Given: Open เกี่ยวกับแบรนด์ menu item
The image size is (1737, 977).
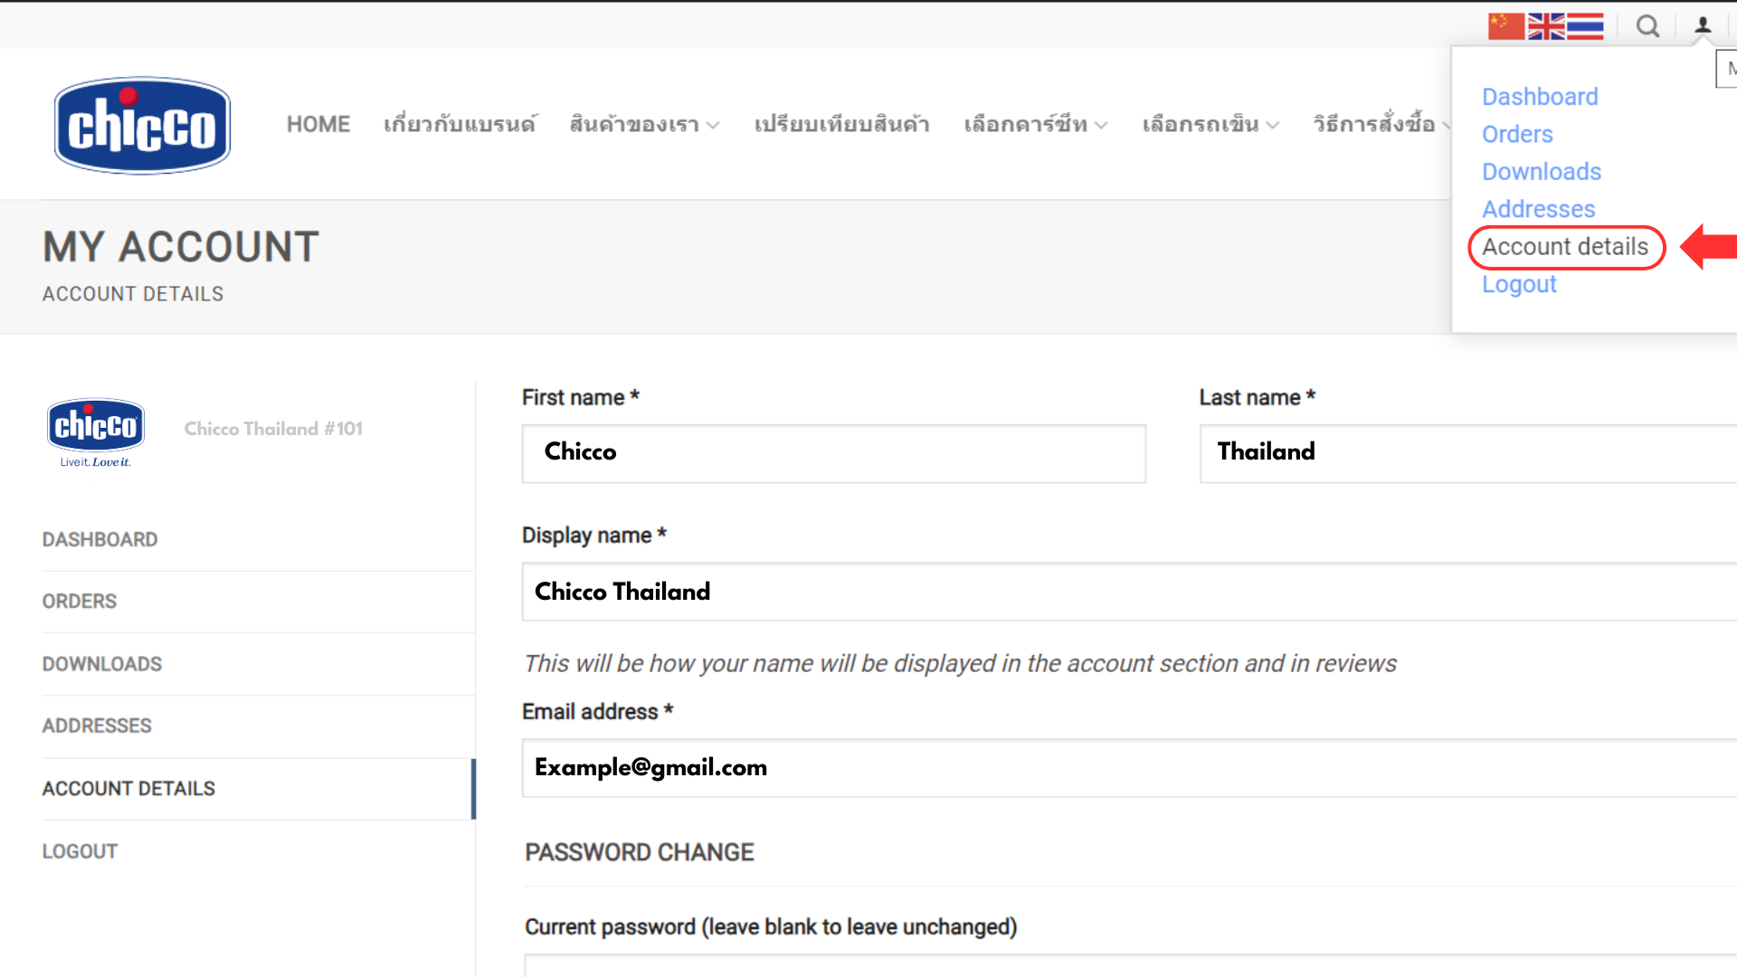Looking at the screenshot, I should click(x=460, y=124).
